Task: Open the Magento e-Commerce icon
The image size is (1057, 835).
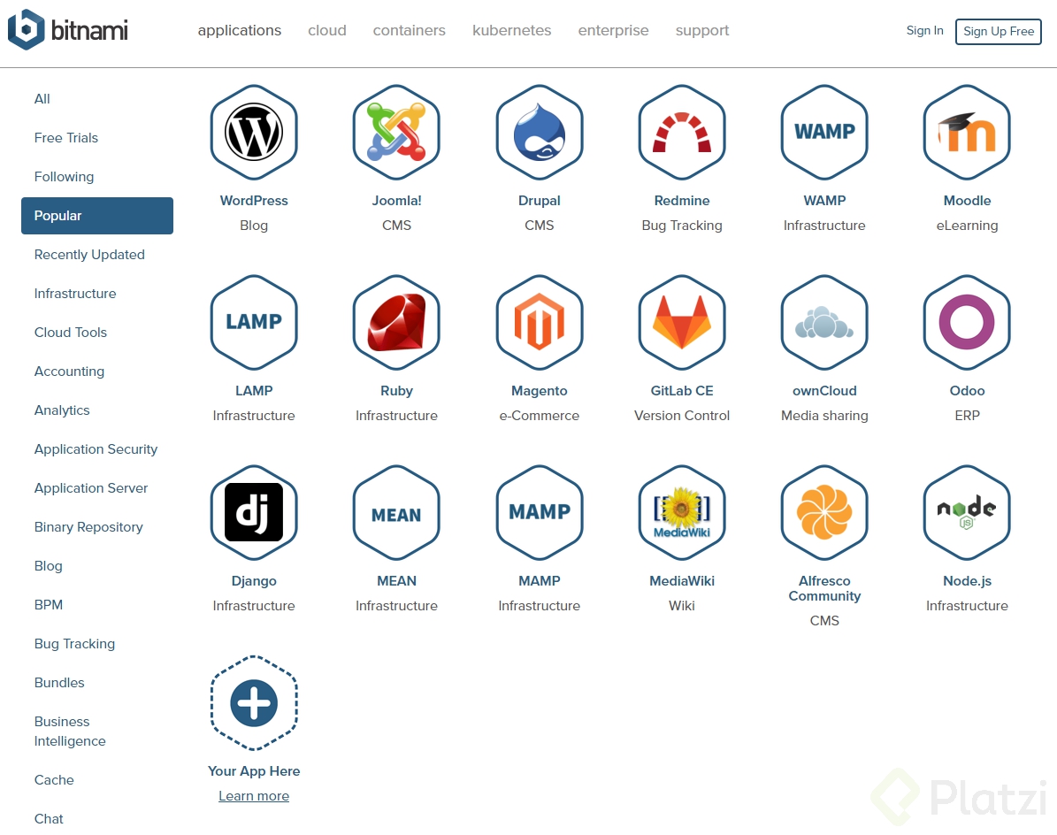Action: coord(540,322)
